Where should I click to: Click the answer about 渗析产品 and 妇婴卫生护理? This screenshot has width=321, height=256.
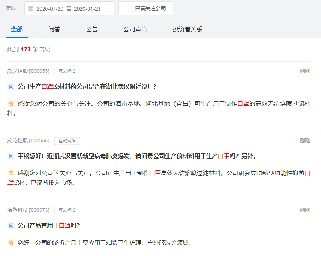pyautogui.click(x=105, y=242)
